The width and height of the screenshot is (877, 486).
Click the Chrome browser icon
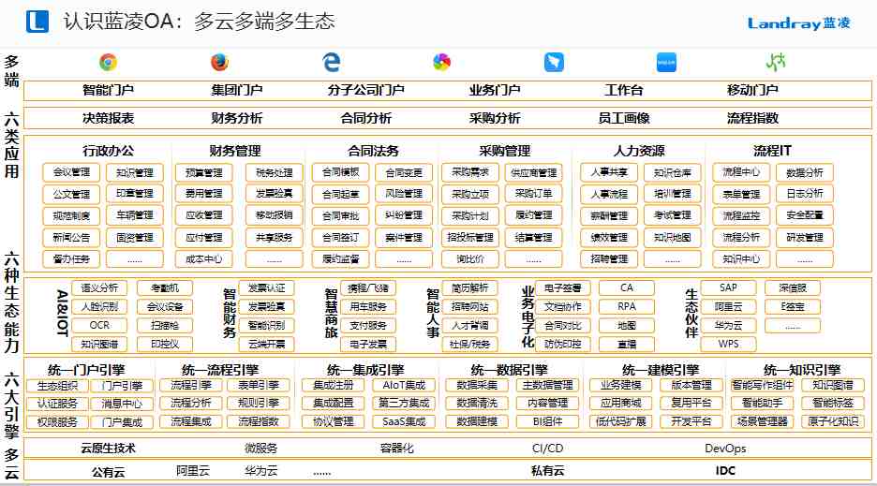pyautogui.click(x=109, y=62)
